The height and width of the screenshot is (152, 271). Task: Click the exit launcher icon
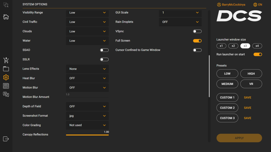pyautogui.click(x=6, y=139)
